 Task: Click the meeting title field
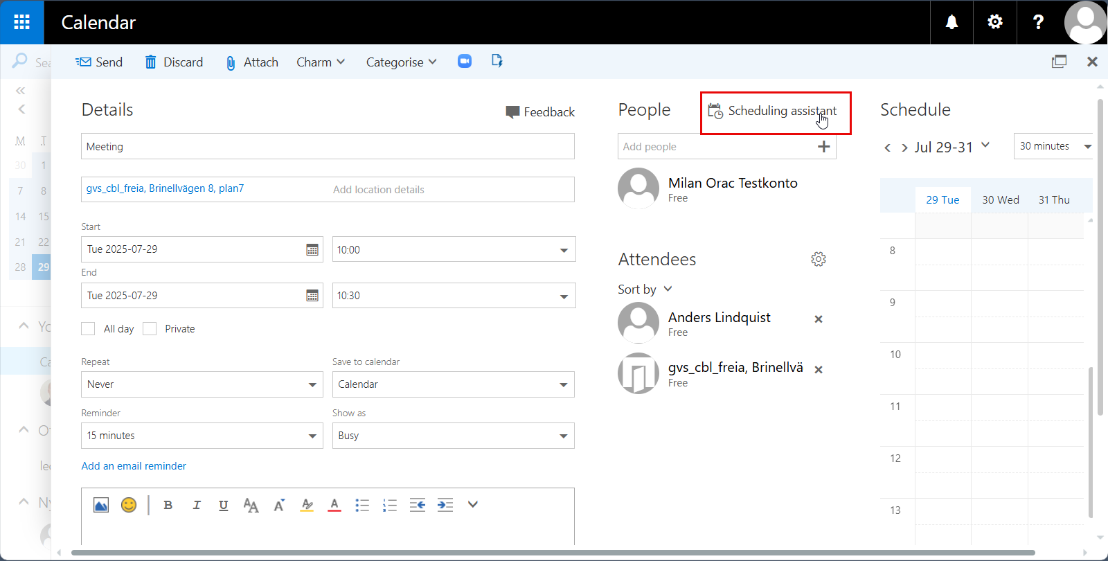[x=328, y=146]
